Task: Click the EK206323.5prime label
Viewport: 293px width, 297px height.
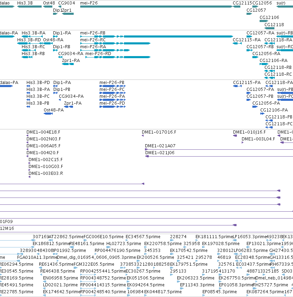Action: pos(196,278)
